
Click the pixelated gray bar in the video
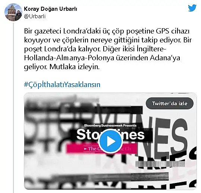point(160,164)
